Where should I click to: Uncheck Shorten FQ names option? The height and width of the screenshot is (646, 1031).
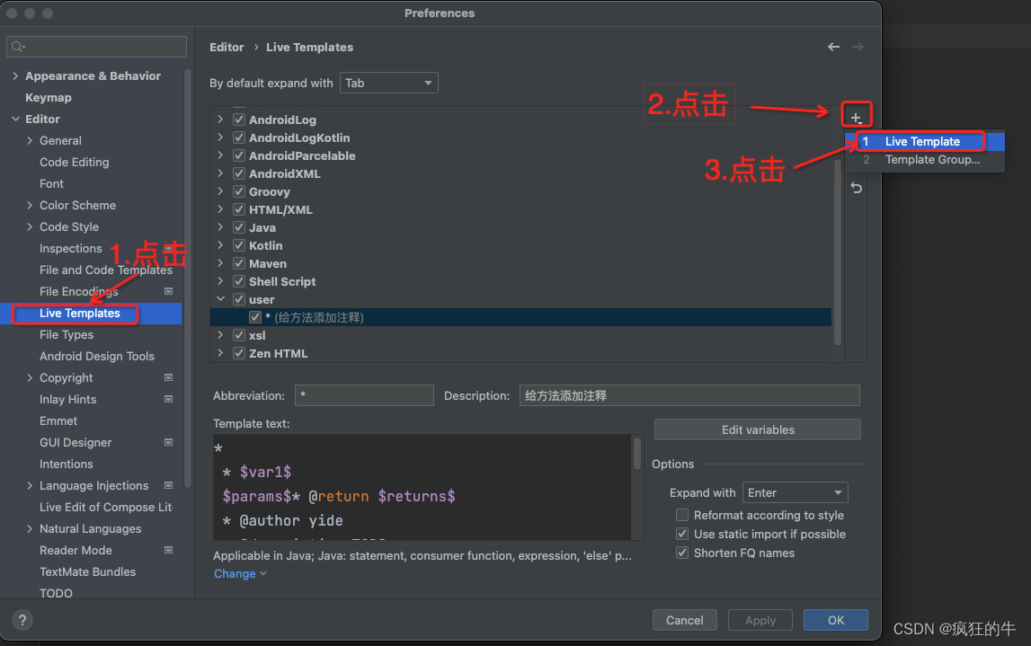(682, 553)
